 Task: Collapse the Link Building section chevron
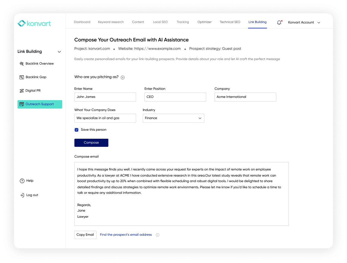[x=59, y=51]
